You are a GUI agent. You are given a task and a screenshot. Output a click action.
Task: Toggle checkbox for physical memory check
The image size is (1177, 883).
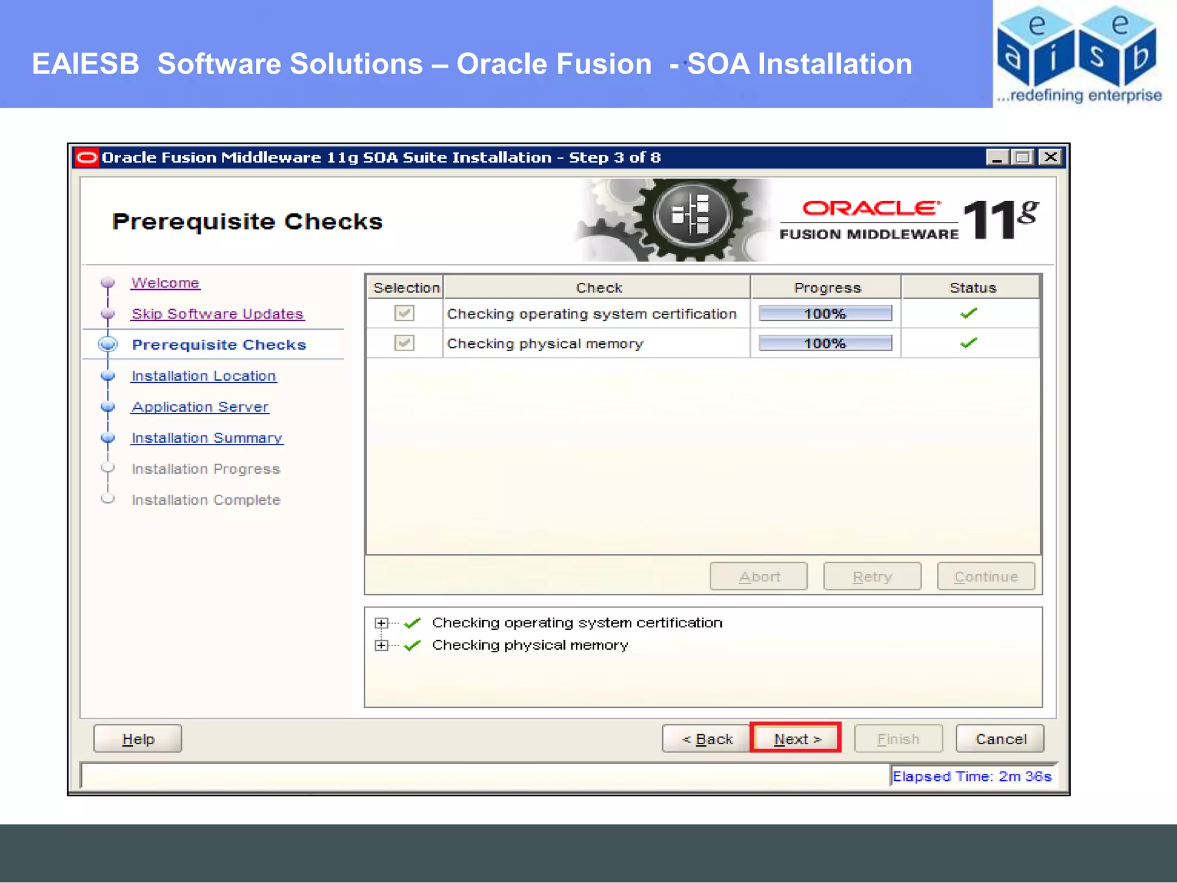coord(405,343)
